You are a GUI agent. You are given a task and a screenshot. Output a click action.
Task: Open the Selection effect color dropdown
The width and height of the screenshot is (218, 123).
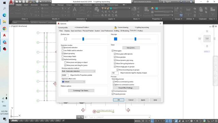pyautogui.click(x=74, y=82)
